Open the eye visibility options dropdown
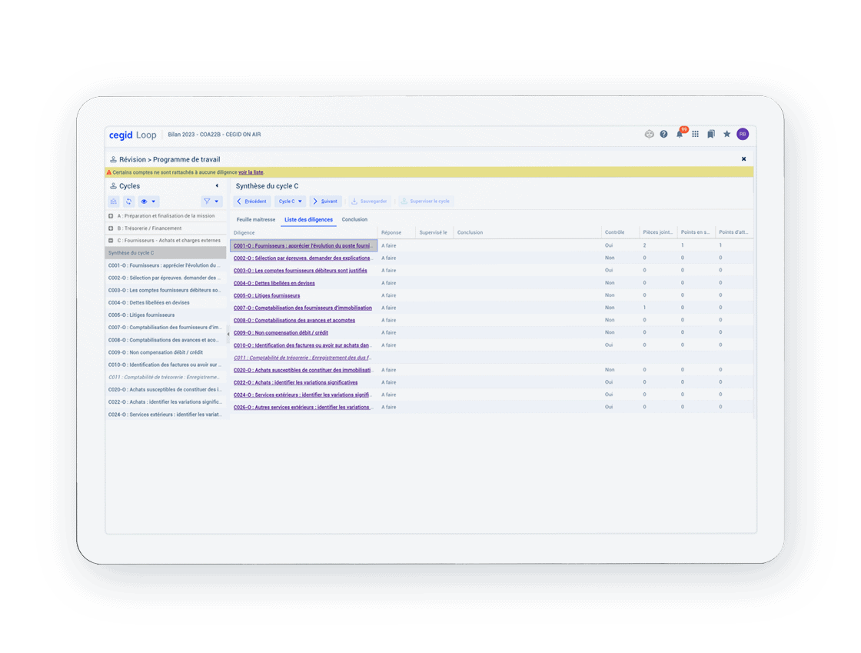 (x=148, y=202)
